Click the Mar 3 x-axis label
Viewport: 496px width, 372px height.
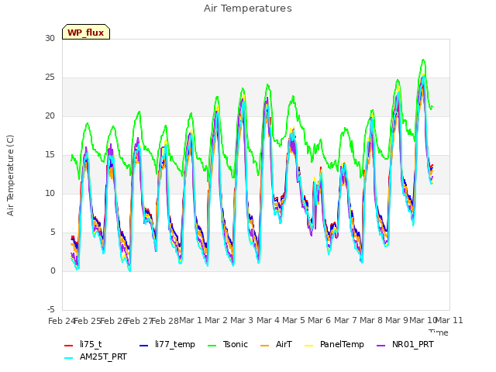point(242,320)
